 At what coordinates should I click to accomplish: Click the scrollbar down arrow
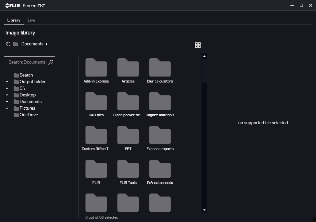coord(204,210)
